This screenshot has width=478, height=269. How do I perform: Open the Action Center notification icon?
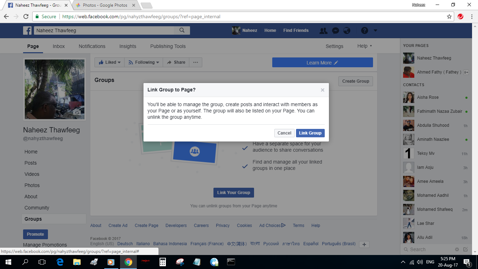pyautogui.click(x=467, y=262)
